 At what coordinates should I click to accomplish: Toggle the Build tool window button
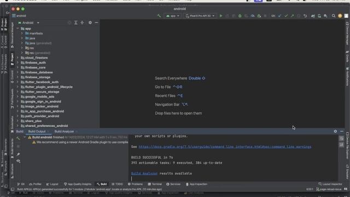click(102, 184)
